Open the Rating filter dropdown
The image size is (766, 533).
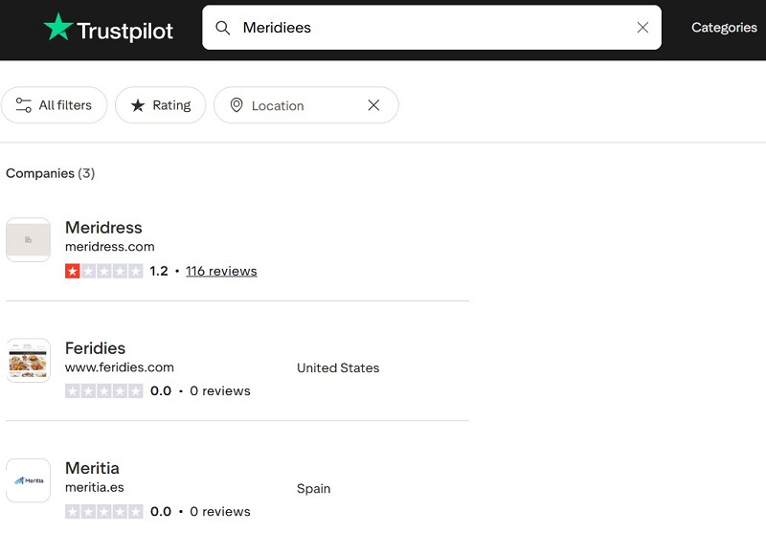[161, 105]
